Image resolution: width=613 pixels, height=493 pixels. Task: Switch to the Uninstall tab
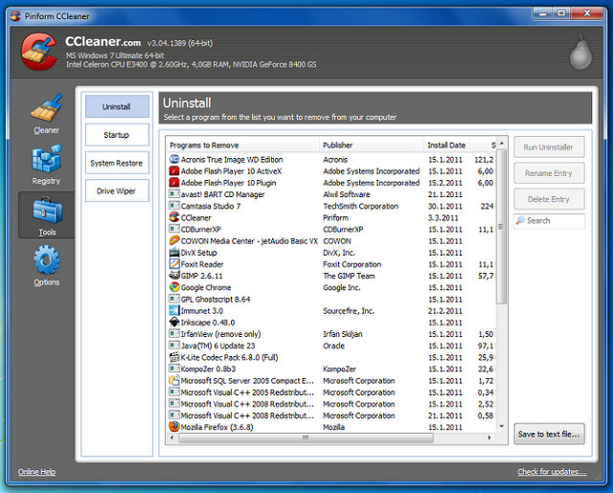pyautogui.click(x=117, y=106)
